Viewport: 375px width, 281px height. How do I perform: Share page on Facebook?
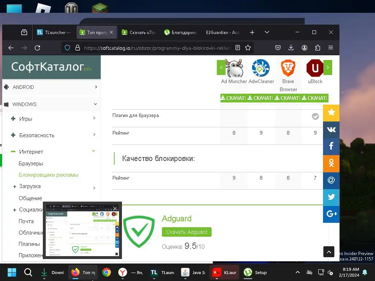331,146
